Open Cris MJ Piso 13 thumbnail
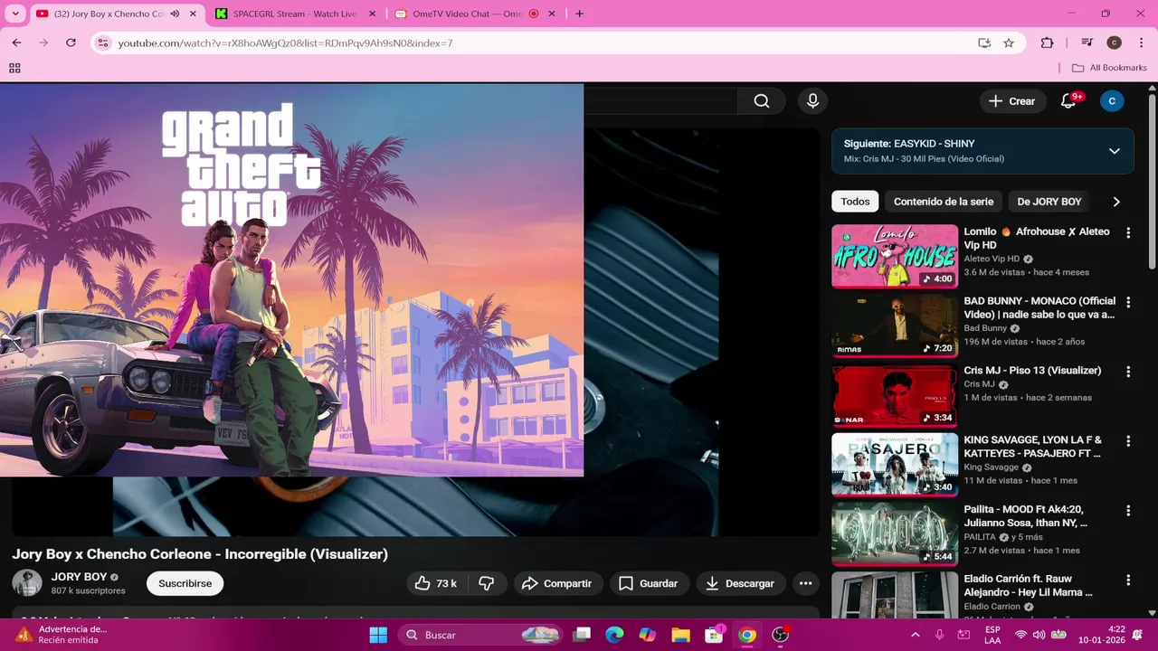The width and height of the screenshot is (1158, 651). point(895,395)
